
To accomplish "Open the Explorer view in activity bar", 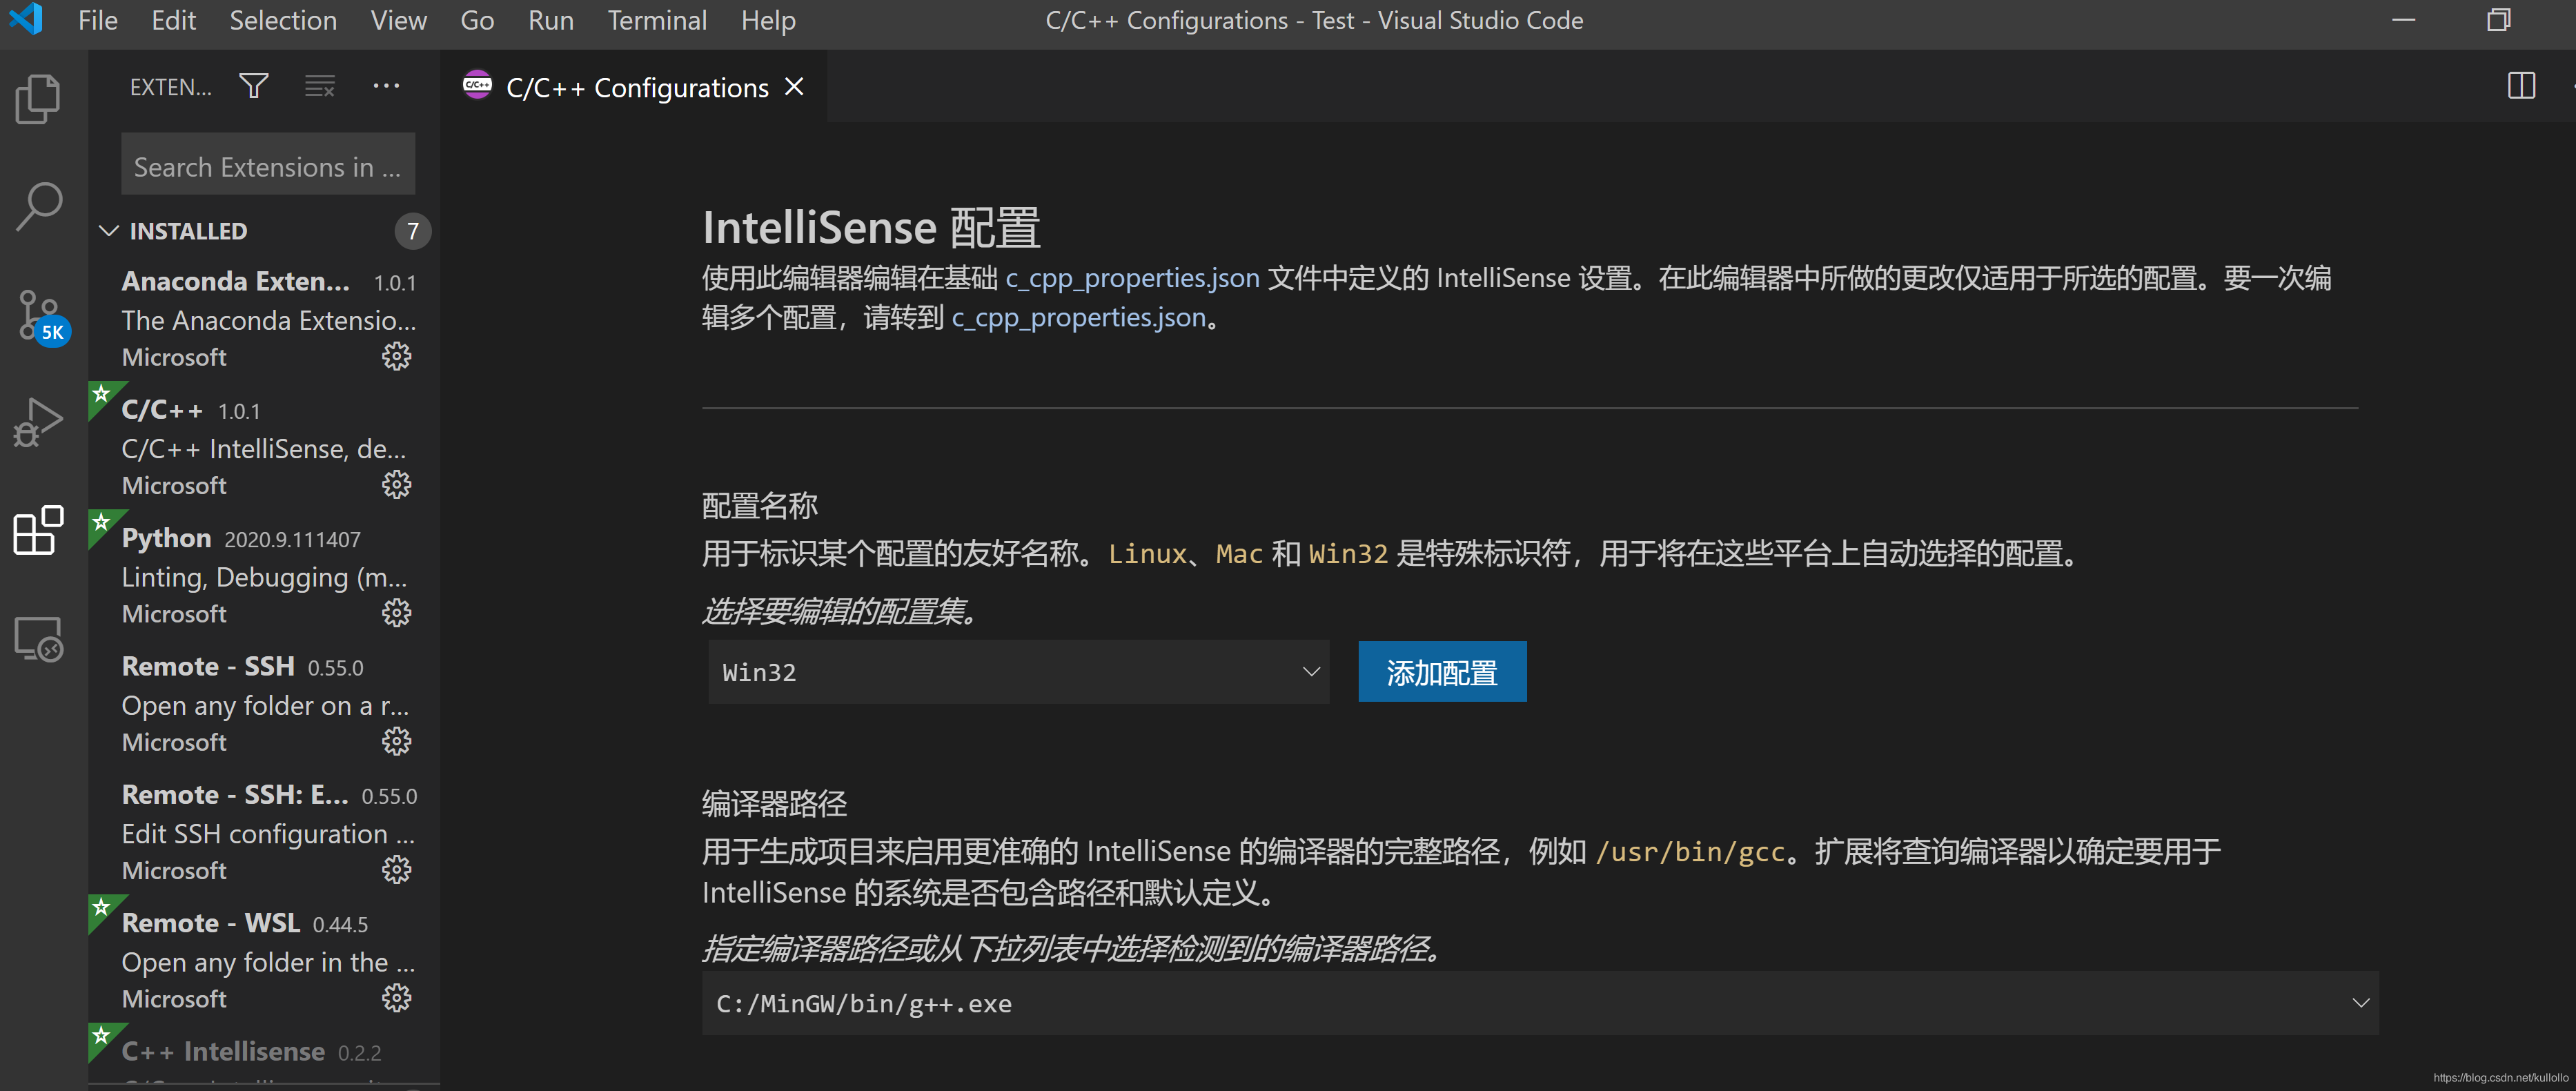I will point(38,98).
